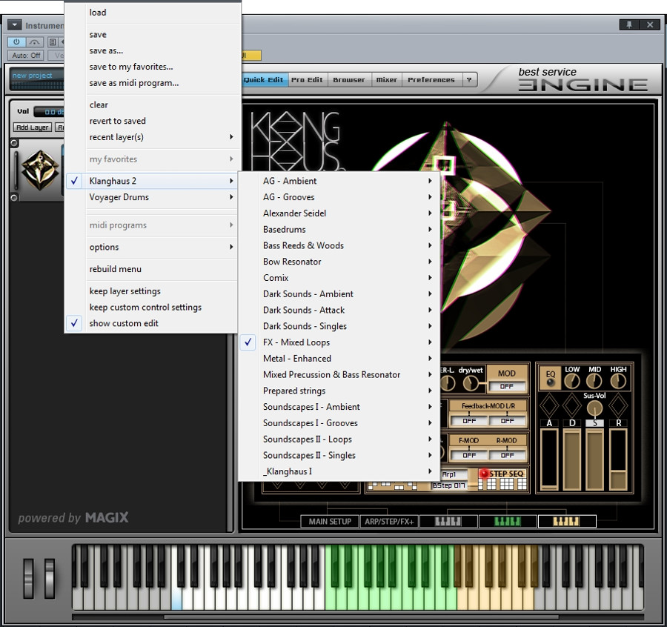Screen dimensions: 667x627
Task: Expand the recent layer(s) submenu
Action: click(150, 137)
